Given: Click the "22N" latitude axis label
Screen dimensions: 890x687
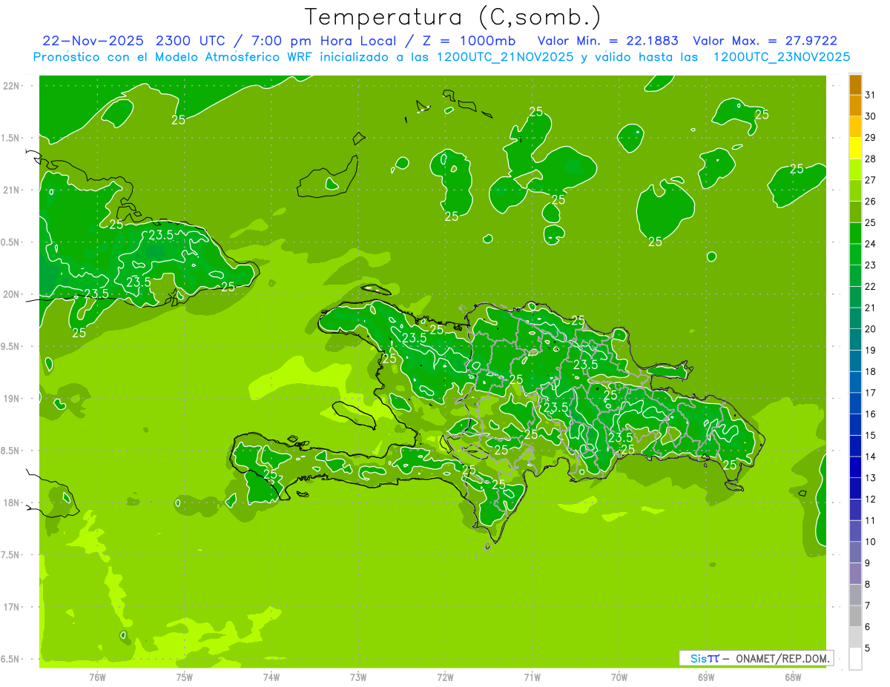Looking at the screenshot, I should [x=13, y=86].
